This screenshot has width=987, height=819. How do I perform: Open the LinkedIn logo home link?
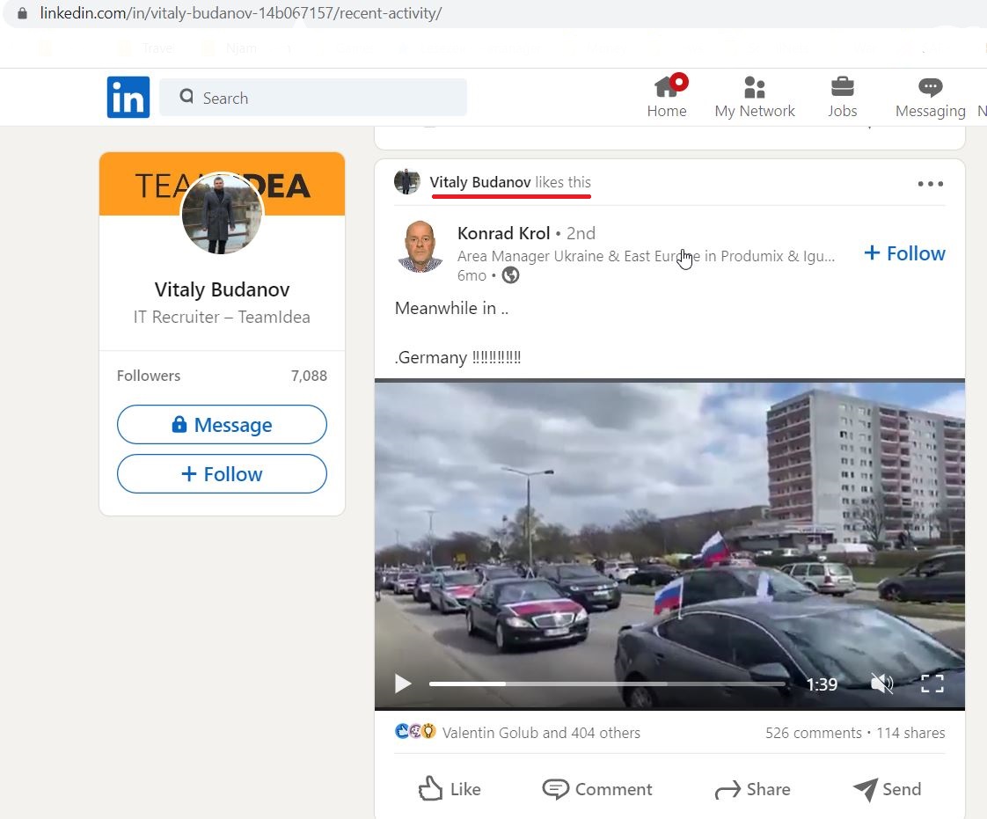click(x=128, y=97)
